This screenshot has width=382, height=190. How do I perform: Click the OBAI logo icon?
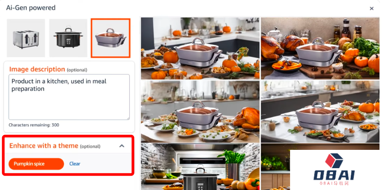pos(334,161)
